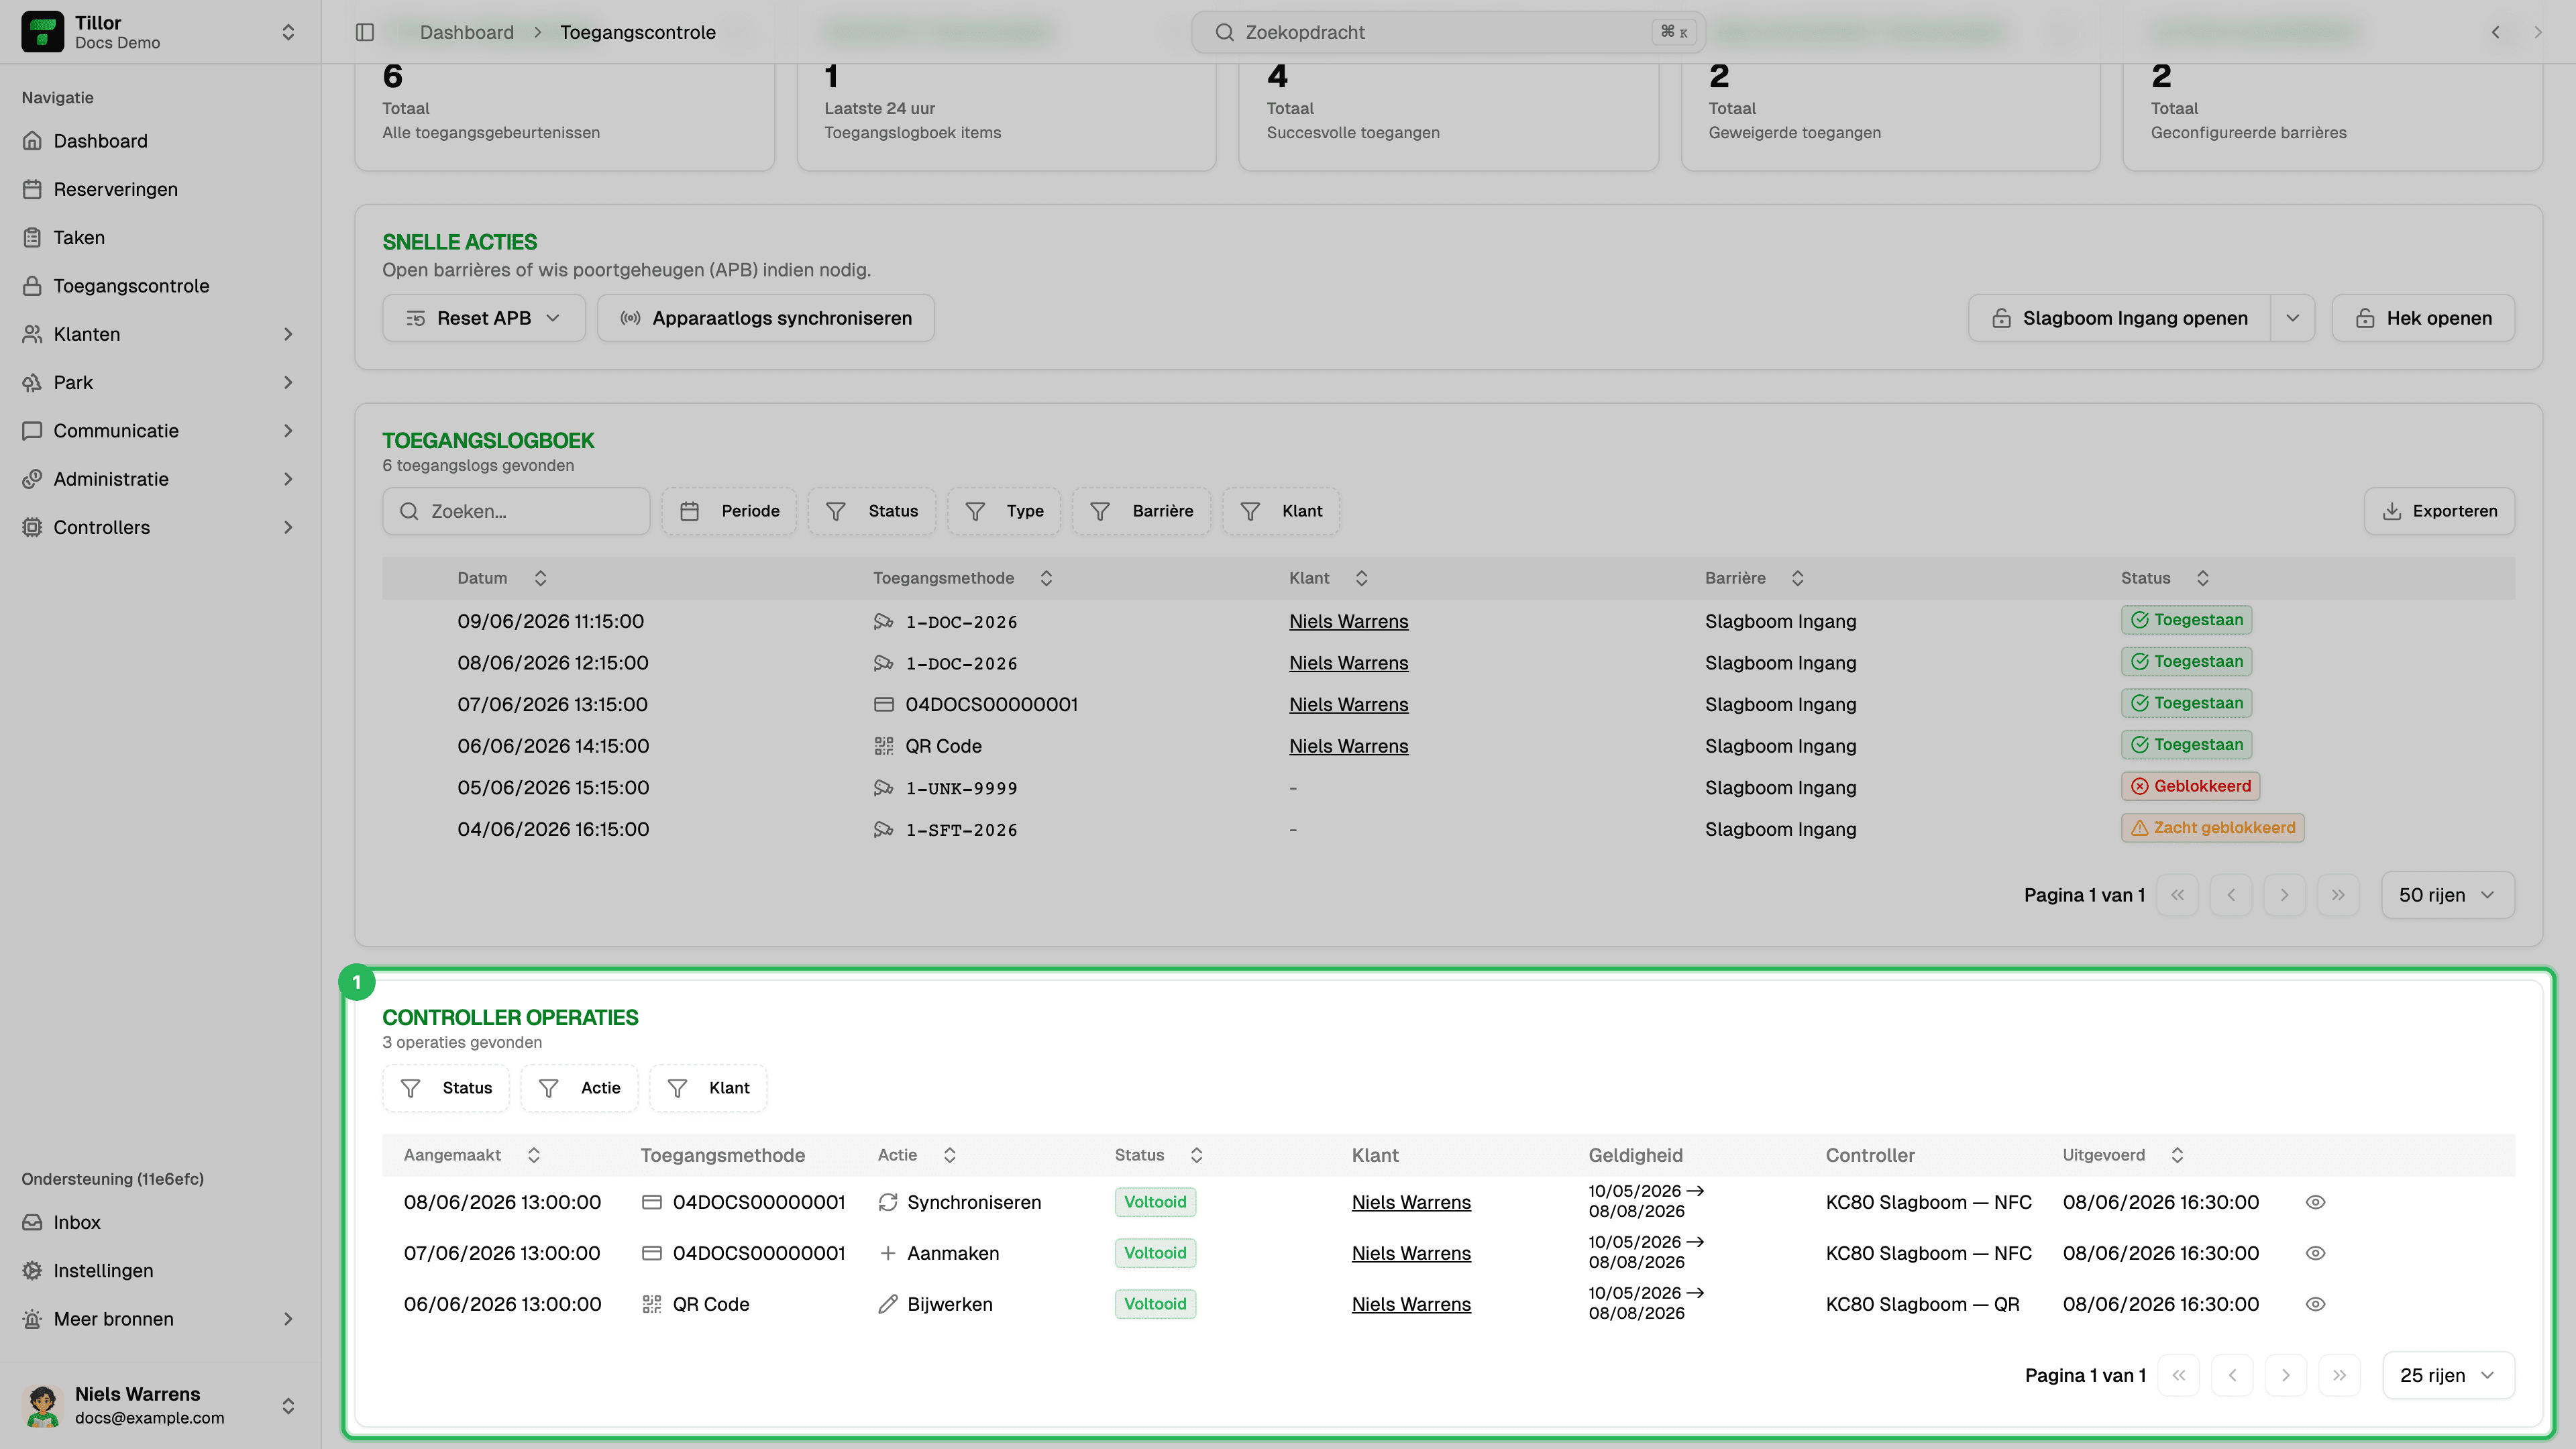
Task: Open Niels Warrens link in the 09/06/2026 log row
Action: click(x=1348, y=621)
